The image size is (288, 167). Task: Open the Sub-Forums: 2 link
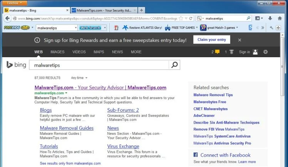[x=123, y=110]
